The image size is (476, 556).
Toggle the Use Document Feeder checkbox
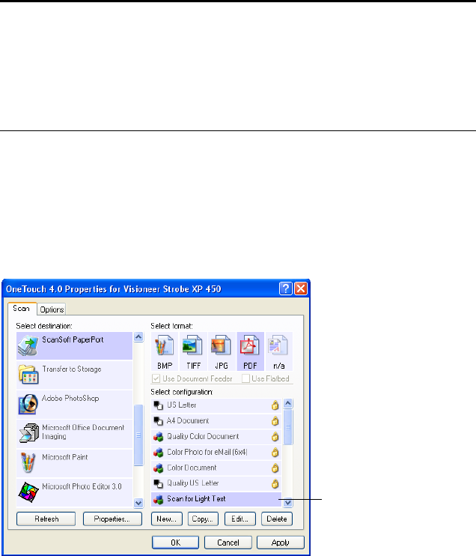tap(156, 378)
